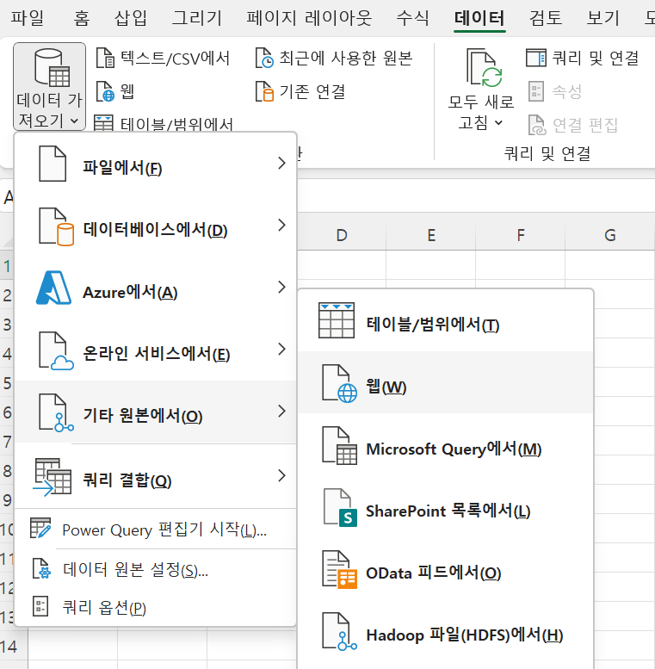Click the 연결 편집 icon
The width and height of the screenshot is (655, 669).
click(x=537, y=125)
